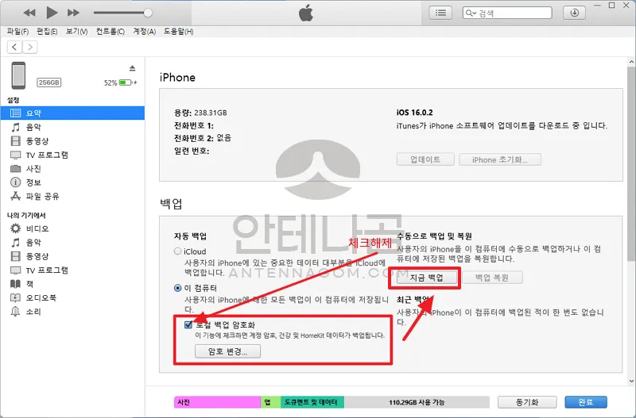Uncheck 로컬 백업 암호화 checkbox

point(188,324)
